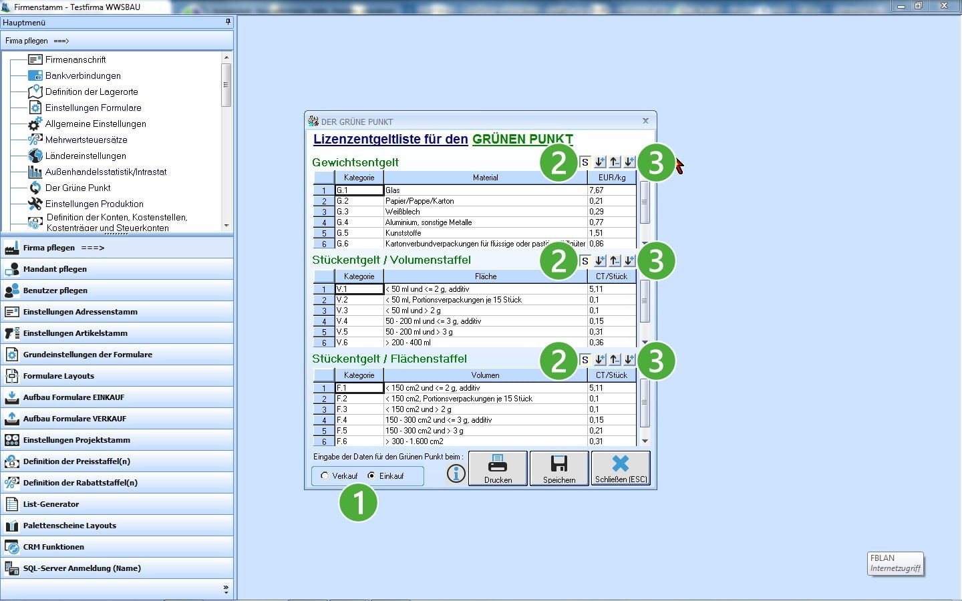Image resolution: width=962 pixels, height=601 pixels.
Task: Click the Material column header
Action: (x=486, y=178)
